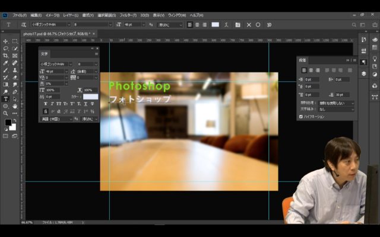The image size is (380, 237).
Task: Open the Layers panel icon in right dock
Action: click(364, 73)
